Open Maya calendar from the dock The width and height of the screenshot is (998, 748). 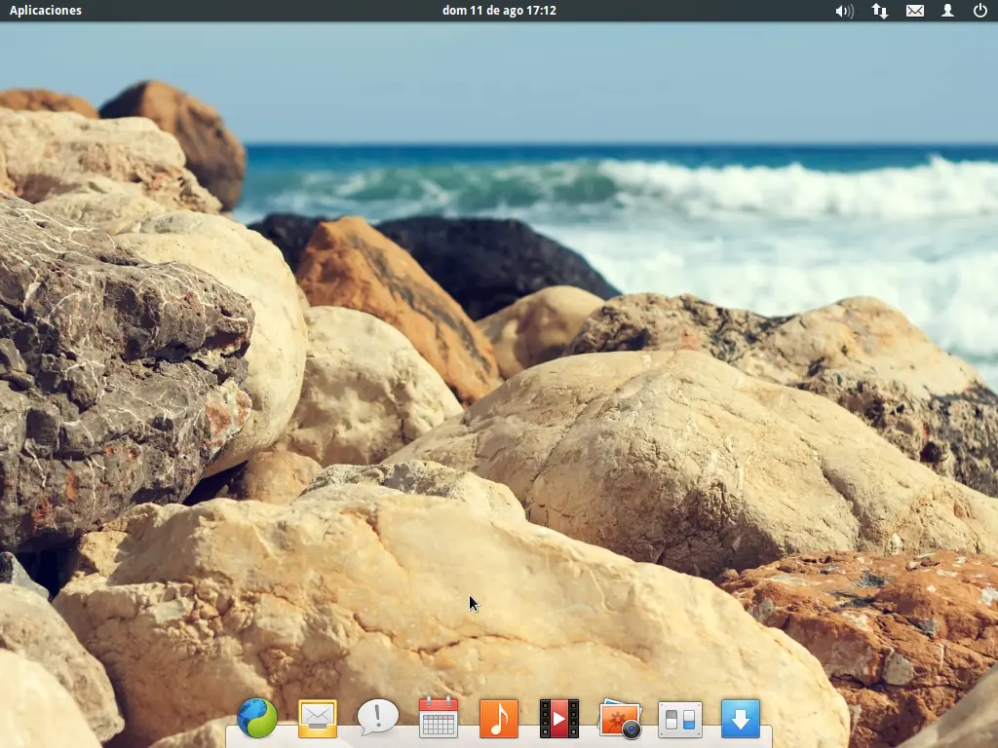438,718
